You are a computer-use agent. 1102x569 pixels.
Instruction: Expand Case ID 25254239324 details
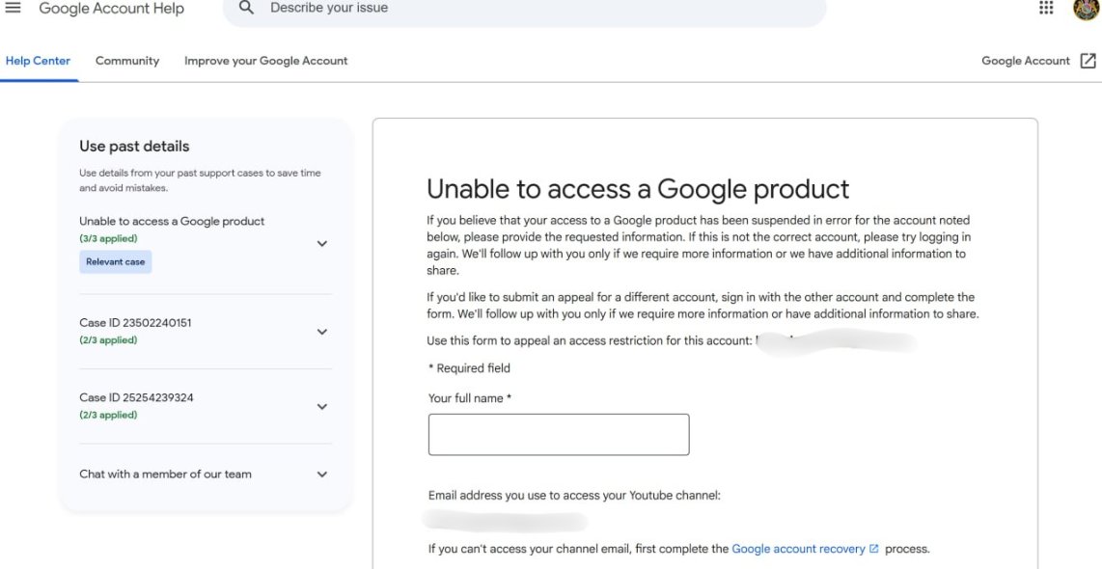(x=322, y=406)
